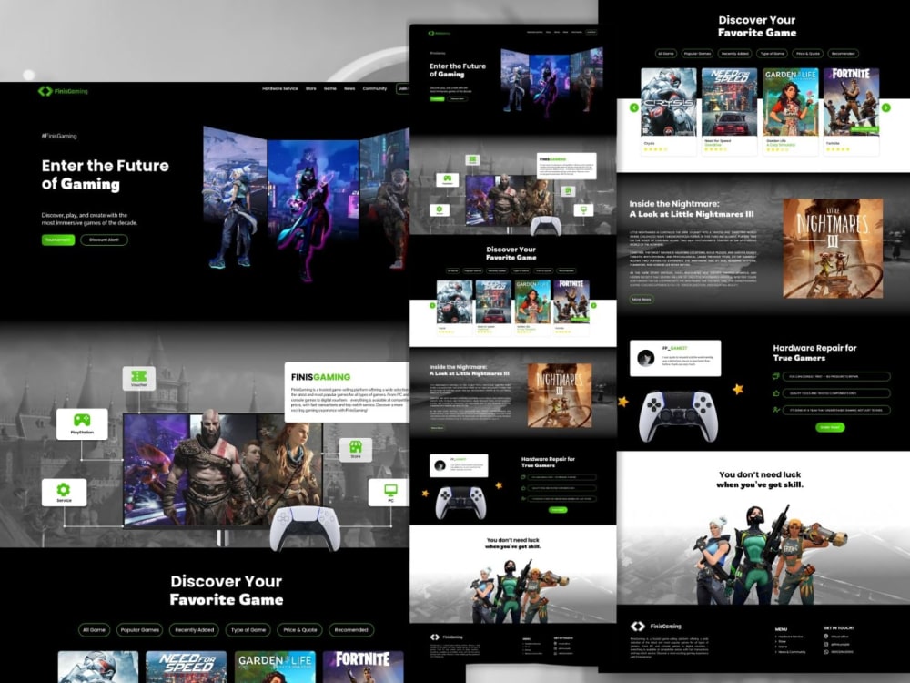Click the reviewer avatar in the right mockup review card
The image size is (910, 683).
[x=645, y=358]
